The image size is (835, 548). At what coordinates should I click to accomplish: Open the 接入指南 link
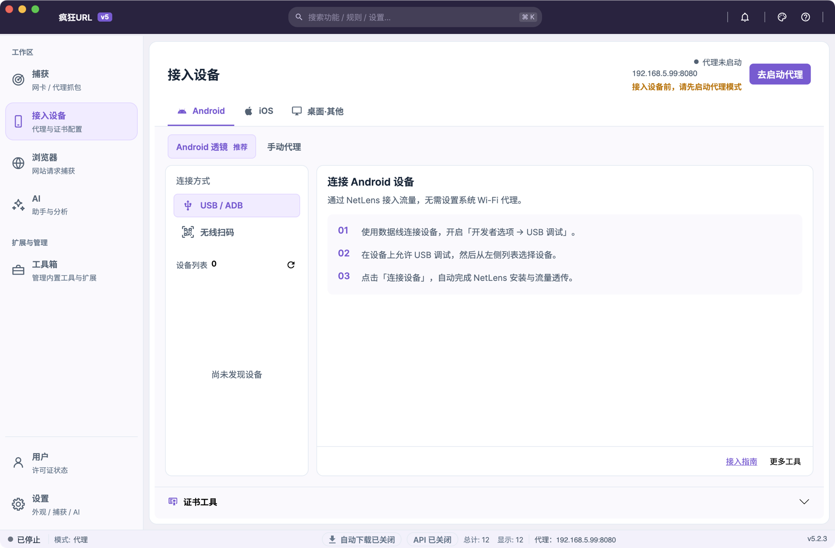pos(741,461)
